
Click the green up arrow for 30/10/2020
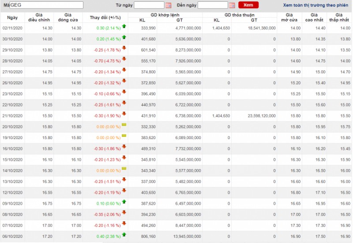pyautogui.click(x=124, y=38)
